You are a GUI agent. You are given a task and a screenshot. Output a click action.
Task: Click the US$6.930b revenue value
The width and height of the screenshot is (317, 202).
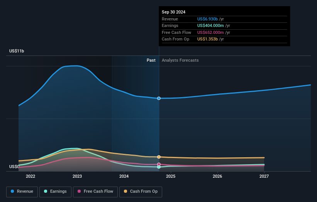pyautogui.click(x=207, y=19)
